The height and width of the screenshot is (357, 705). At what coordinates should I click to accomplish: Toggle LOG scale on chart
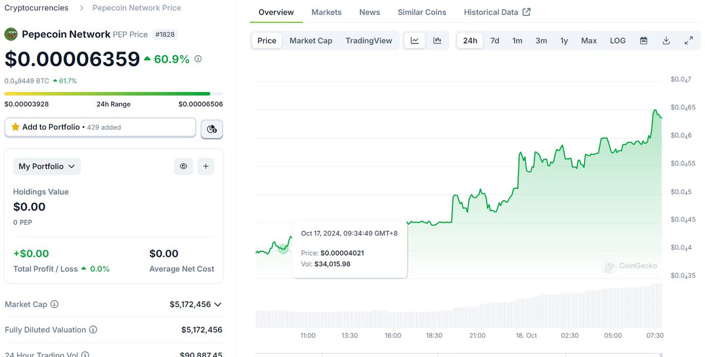click(617, 40)
